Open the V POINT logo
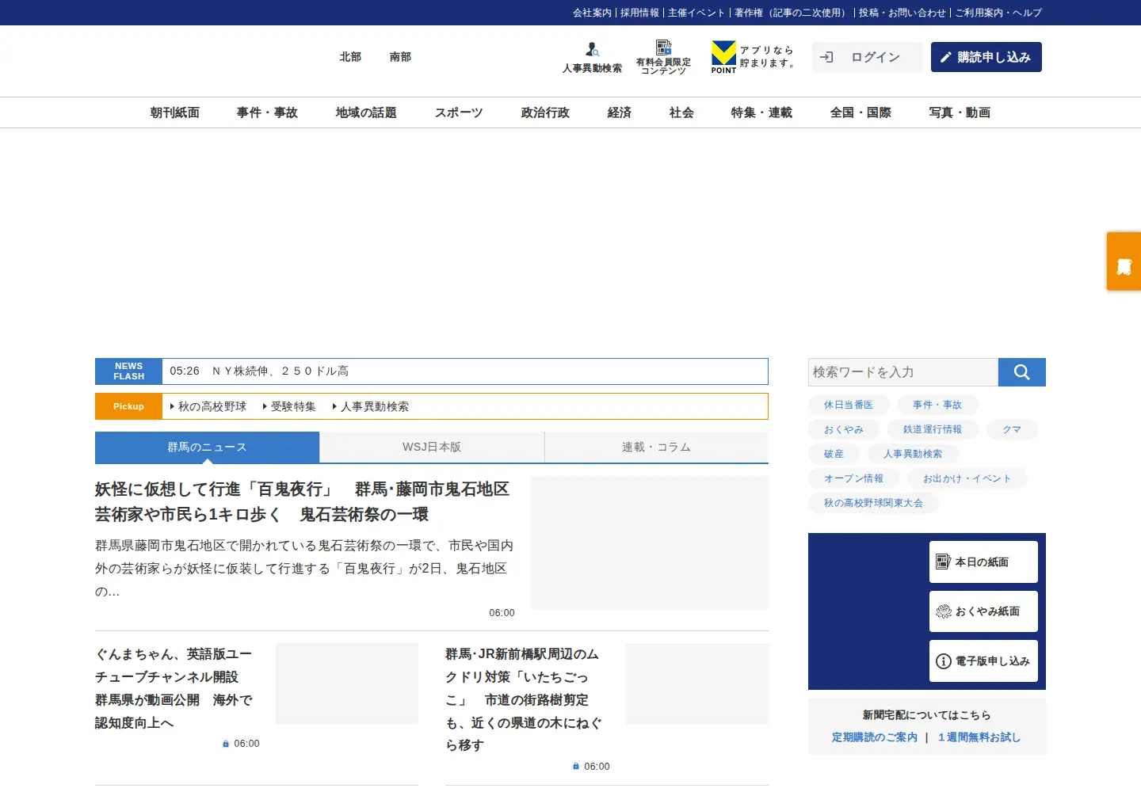Image resolution: width=1141 pixels, height=792 pixels. 723,57
